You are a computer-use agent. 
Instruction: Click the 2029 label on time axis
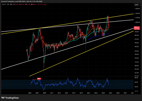click(x=118, y=93)
